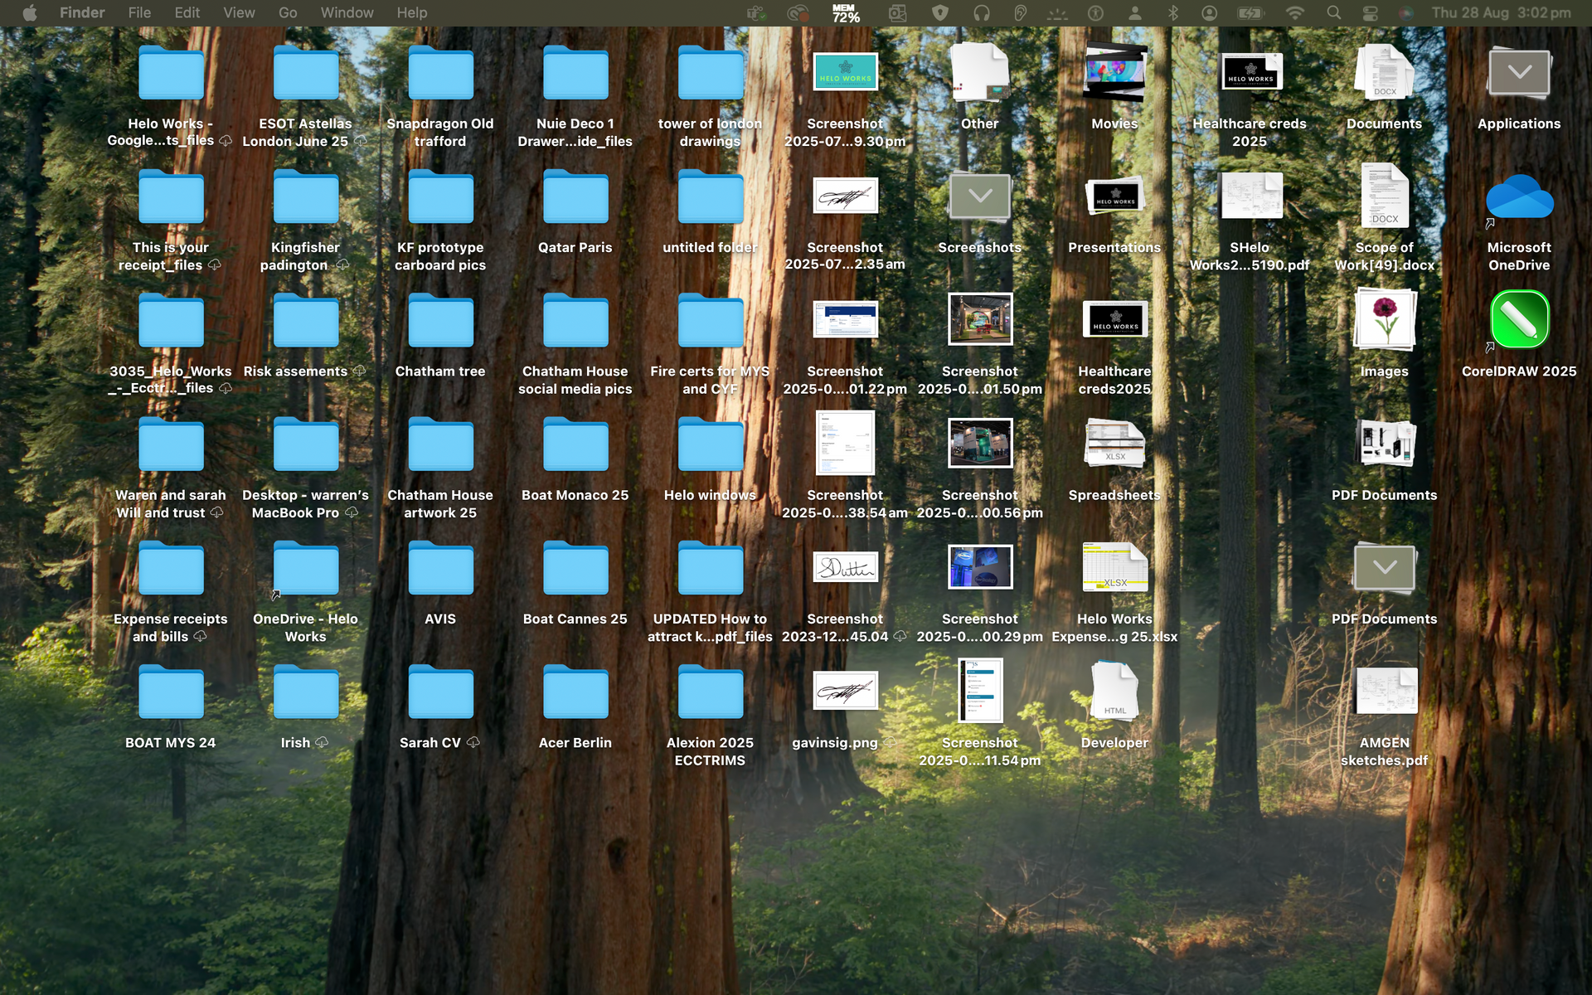Toggle the Hearing ear menu bar item
This screenshot has height=995, width=1592.
pyautogui.click(x=1020, y=12)
